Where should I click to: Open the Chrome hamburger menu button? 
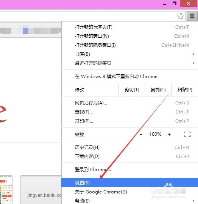[192, 16]
